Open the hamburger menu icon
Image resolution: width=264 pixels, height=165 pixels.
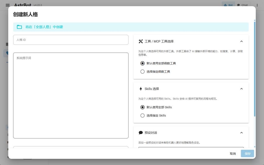pyautogui.click(x=7, y=5)
